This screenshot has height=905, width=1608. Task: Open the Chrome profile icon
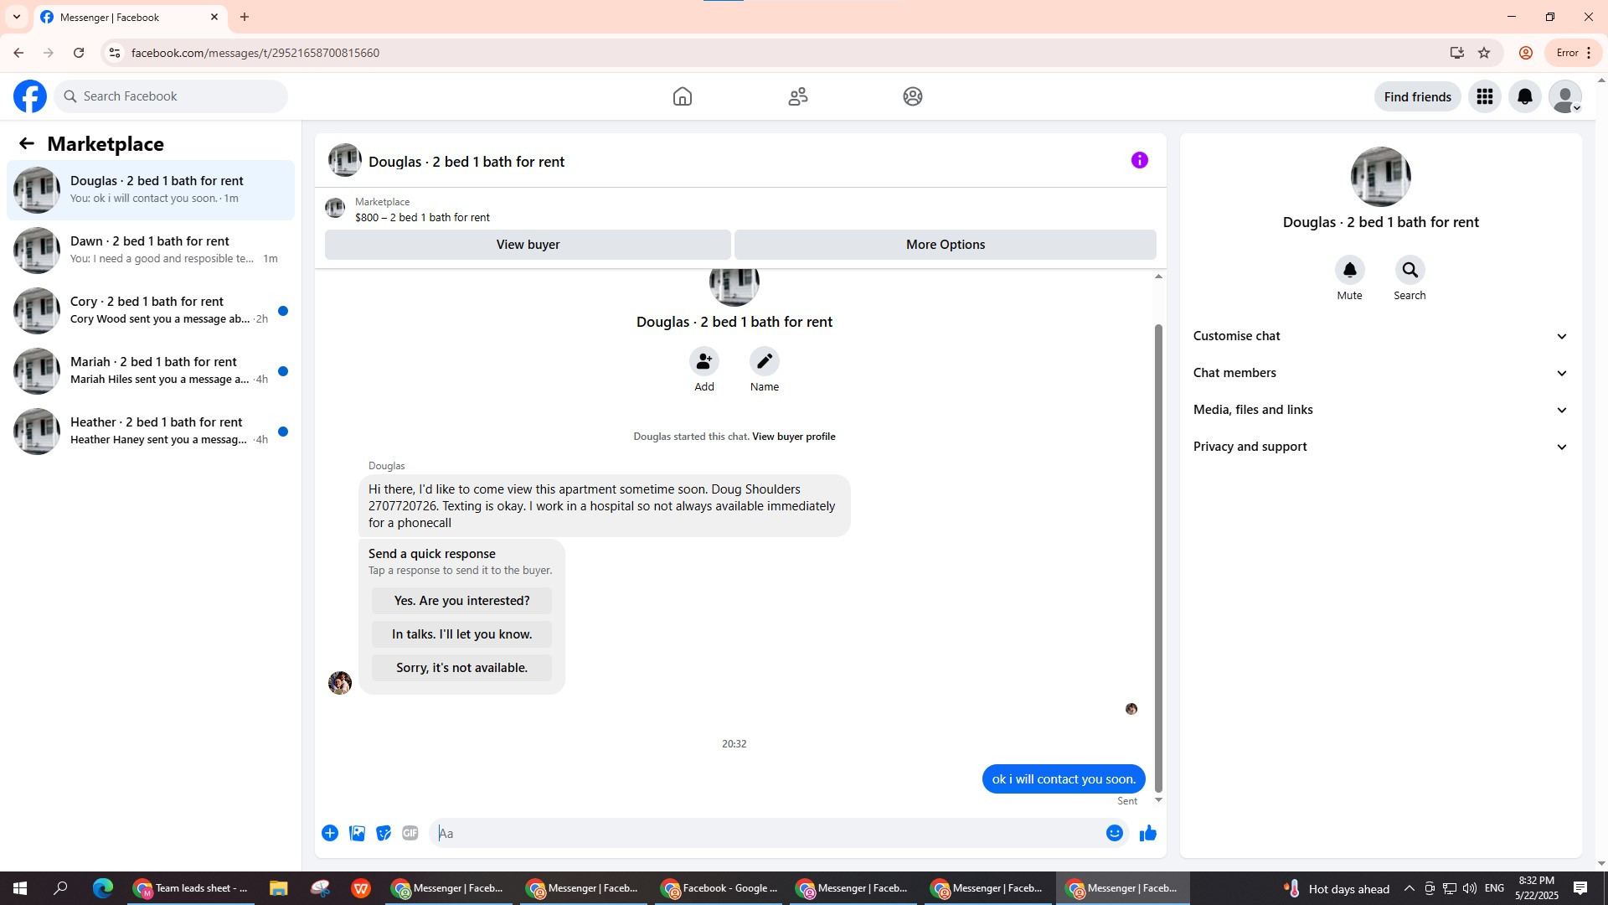pos(1526,53)
